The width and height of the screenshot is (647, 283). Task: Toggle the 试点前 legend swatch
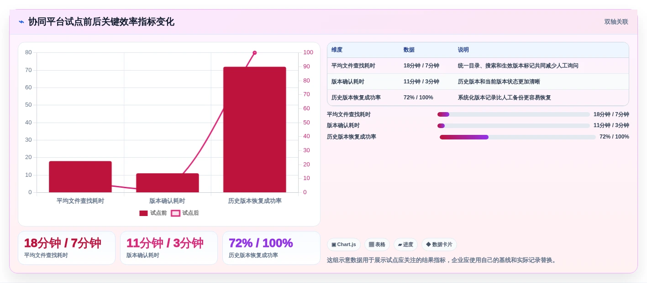tap(143, 213)
